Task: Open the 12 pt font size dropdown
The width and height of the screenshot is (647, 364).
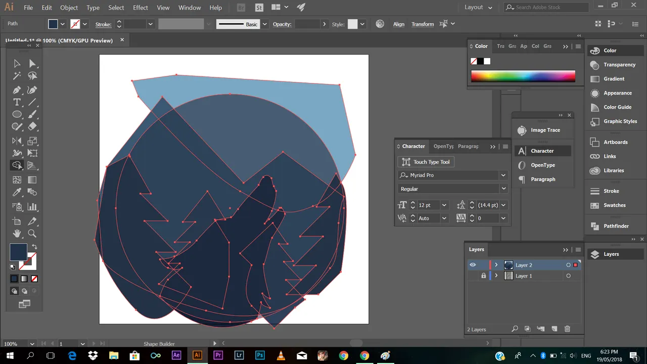Action: pyautogui.click(x=444, y=205)
